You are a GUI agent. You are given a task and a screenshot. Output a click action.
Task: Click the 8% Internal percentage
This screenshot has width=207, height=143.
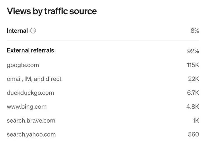click(195, 31)
